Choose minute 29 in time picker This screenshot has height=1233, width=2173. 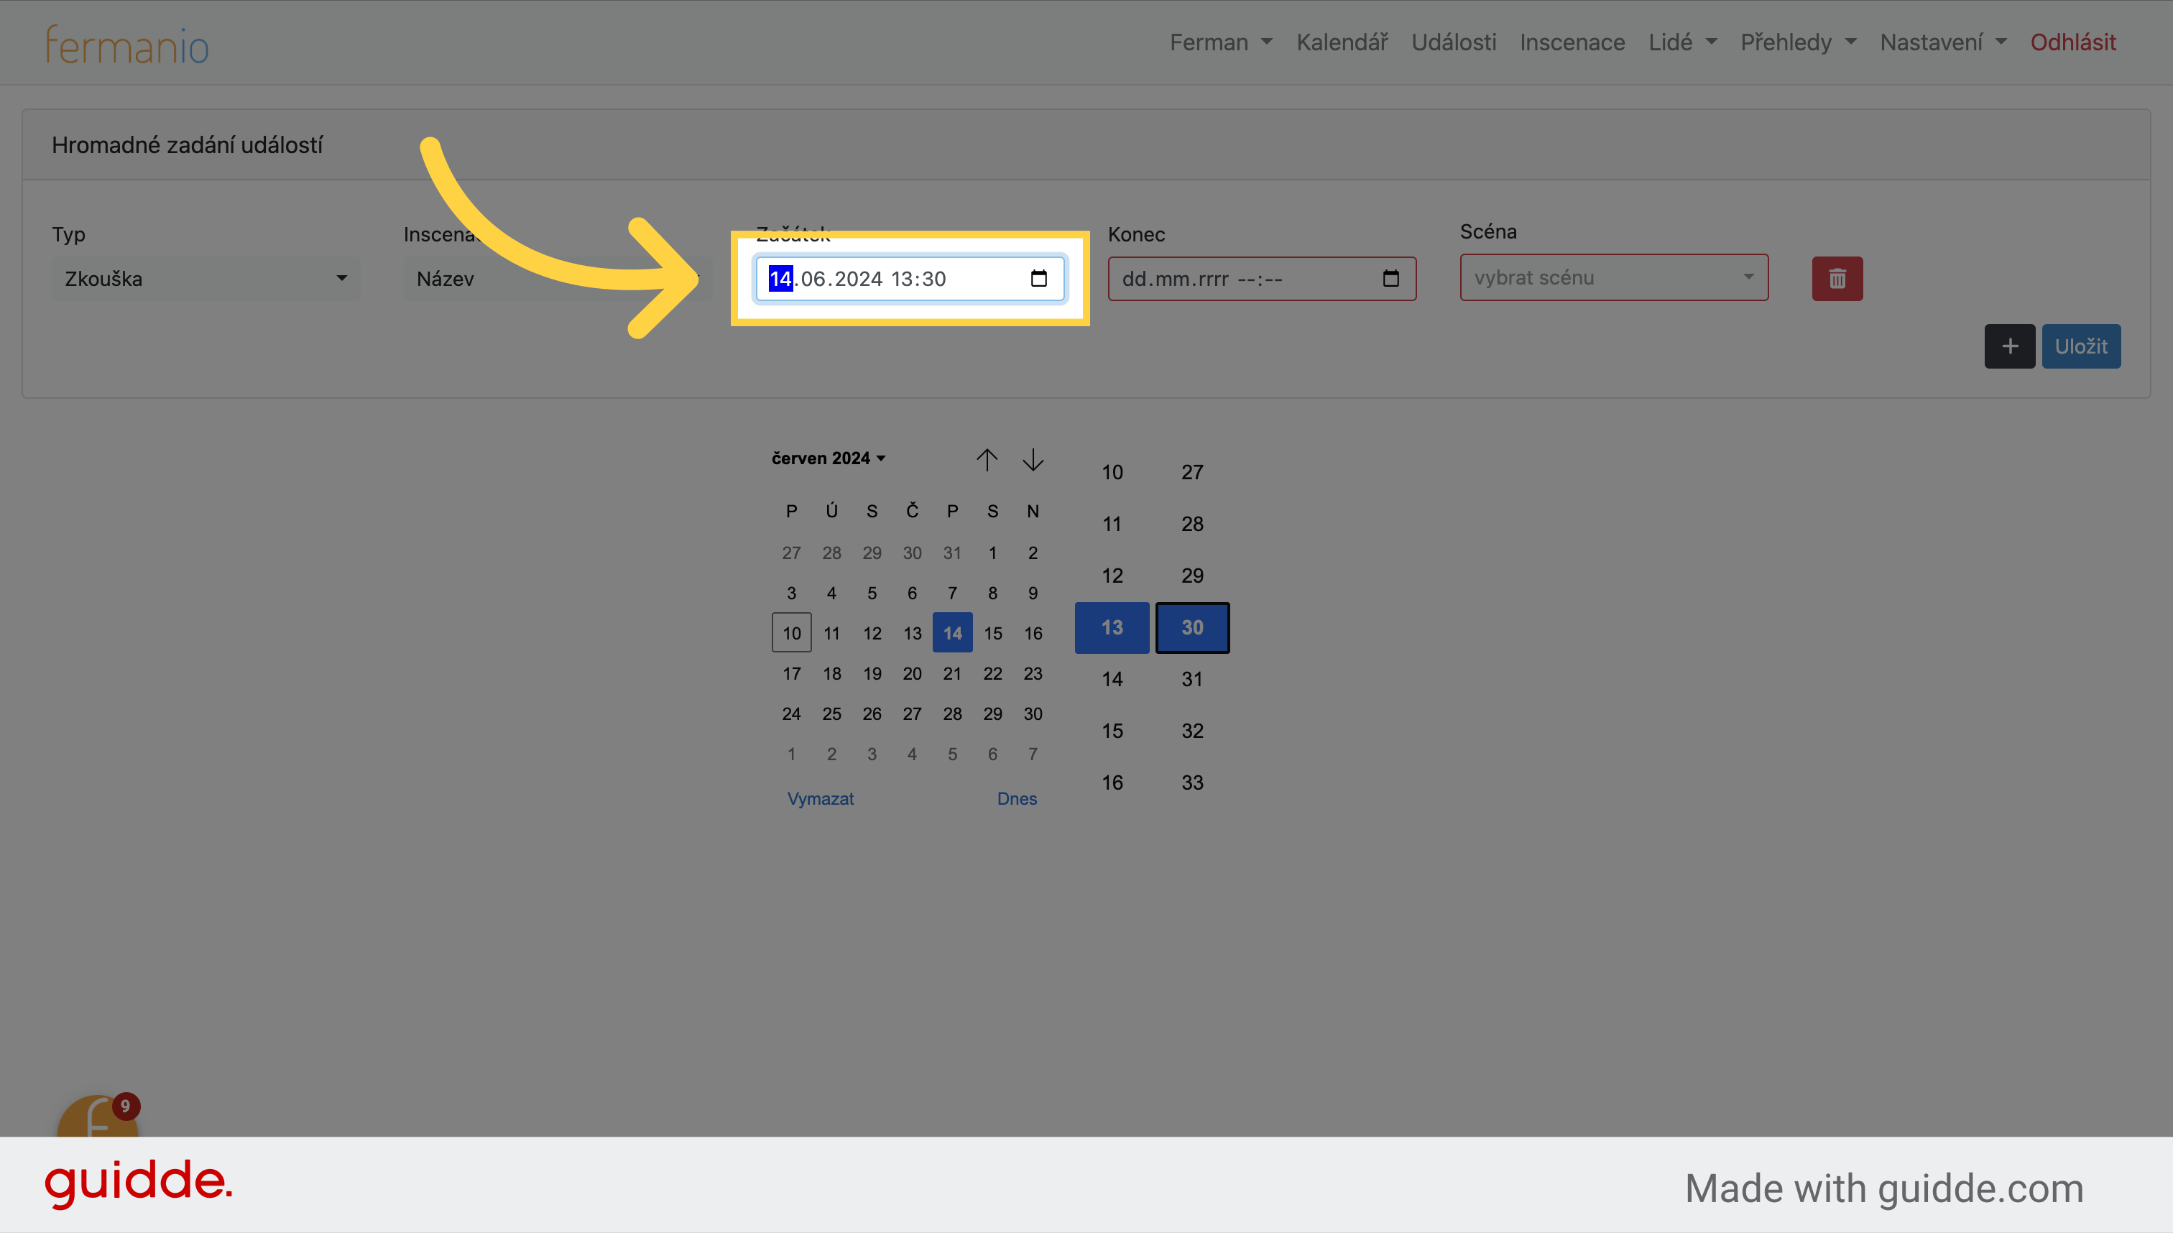pyautogui.click(x=1192, y=576)
